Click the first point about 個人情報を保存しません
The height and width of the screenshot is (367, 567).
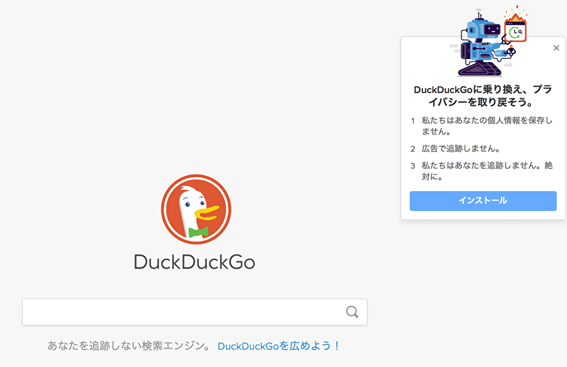tap(486, 126)
